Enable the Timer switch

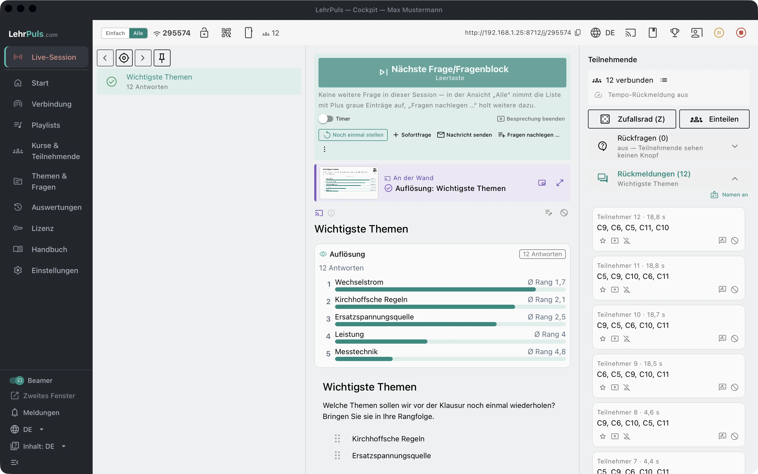(326, 119)
